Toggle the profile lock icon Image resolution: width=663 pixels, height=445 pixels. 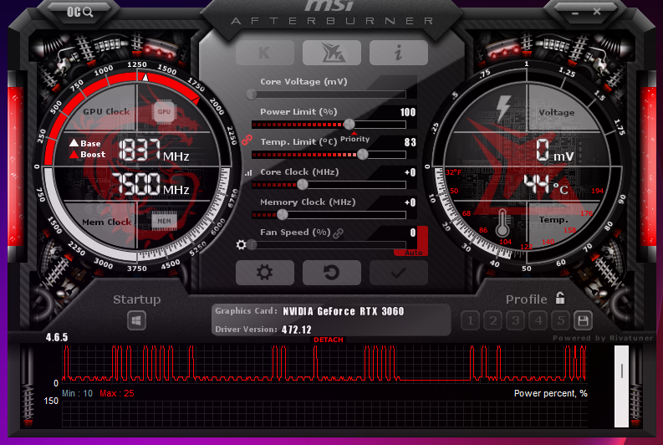click(x=560, y=299)
